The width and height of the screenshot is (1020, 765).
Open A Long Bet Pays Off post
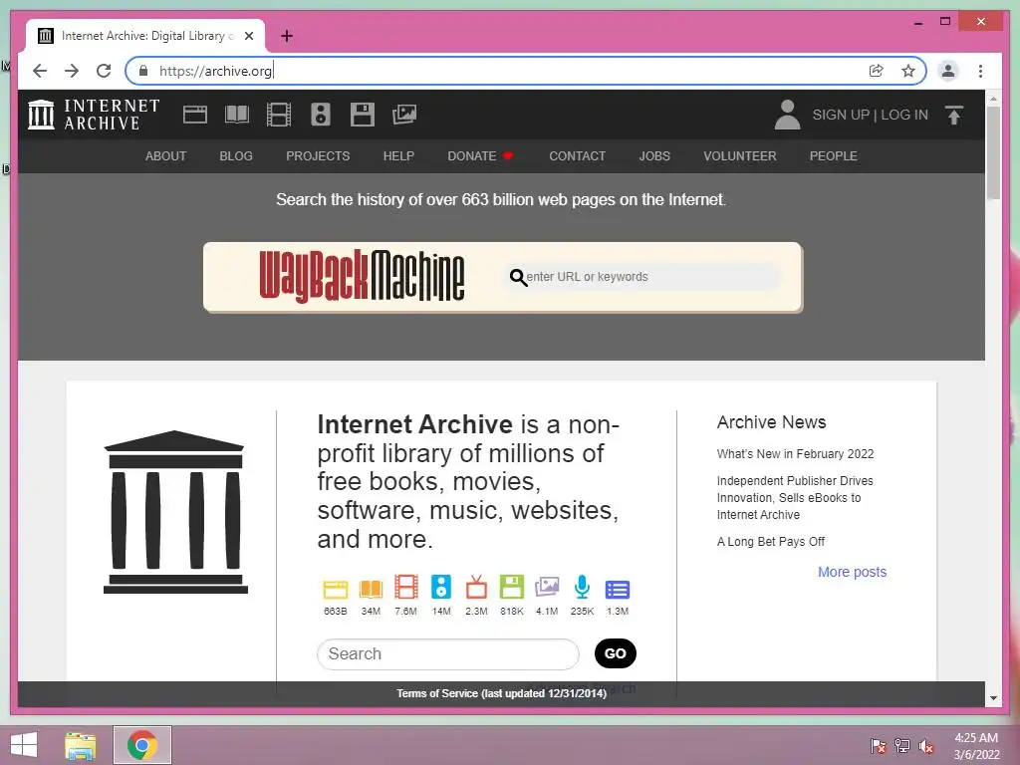pyautogui.click(x=771, y=541)
